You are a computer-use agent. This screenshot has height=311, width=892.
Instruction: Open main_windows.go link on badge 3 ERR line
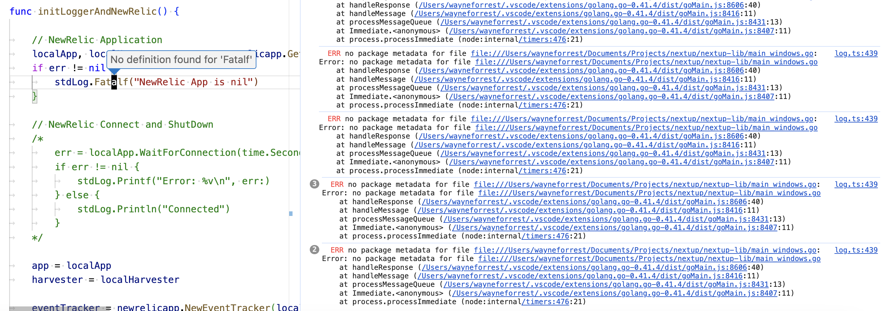point(645,184)
